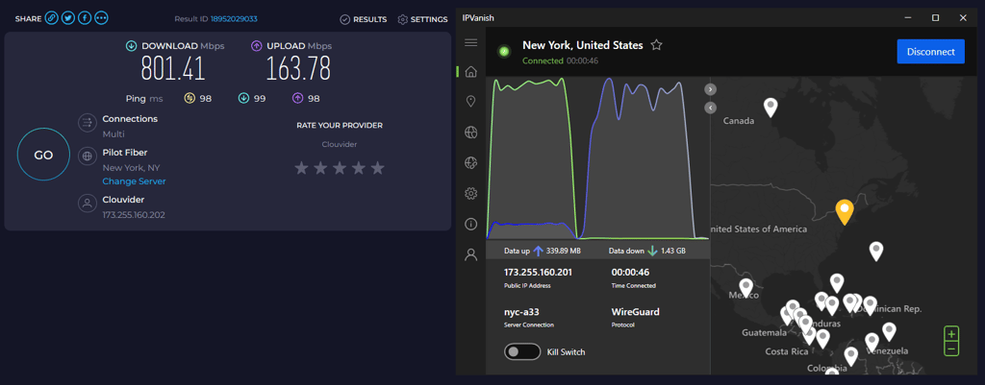
Task: Maximize the IPVanish window
Action: tap(935, 17)
